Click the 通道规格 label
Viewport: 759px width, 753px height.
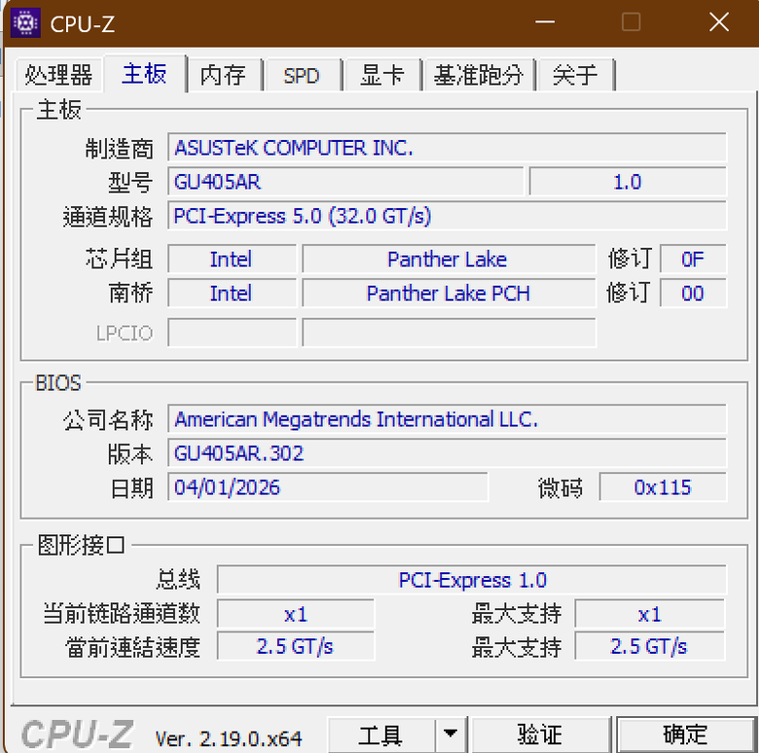point(107,216)
